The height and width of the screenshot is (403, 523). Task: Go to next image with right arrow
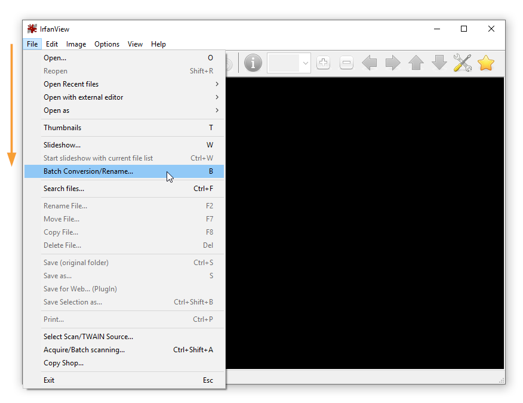393,63
